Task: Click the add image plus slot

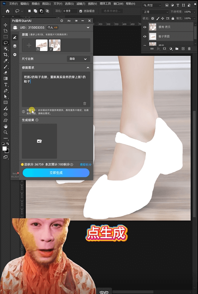Action: click(x=29, y=45)
